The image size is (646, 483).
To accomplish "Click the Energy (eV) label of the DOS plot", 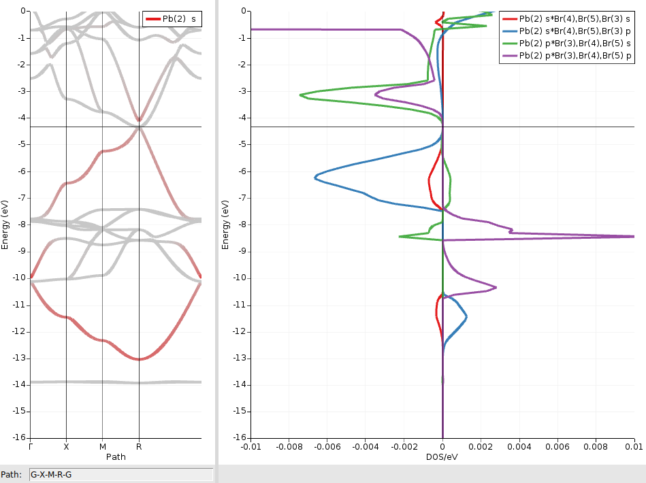I will [226, 224].
